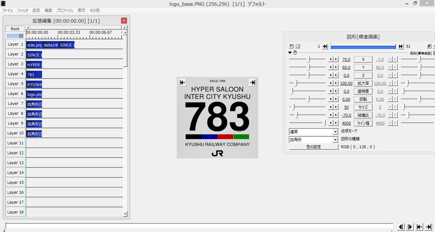
Task: Click the icon right of frame 51
Action: point(429,46)
